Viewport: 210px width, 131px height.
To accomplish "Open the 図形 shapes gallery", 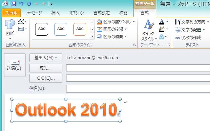I will (x=10, y=30).
